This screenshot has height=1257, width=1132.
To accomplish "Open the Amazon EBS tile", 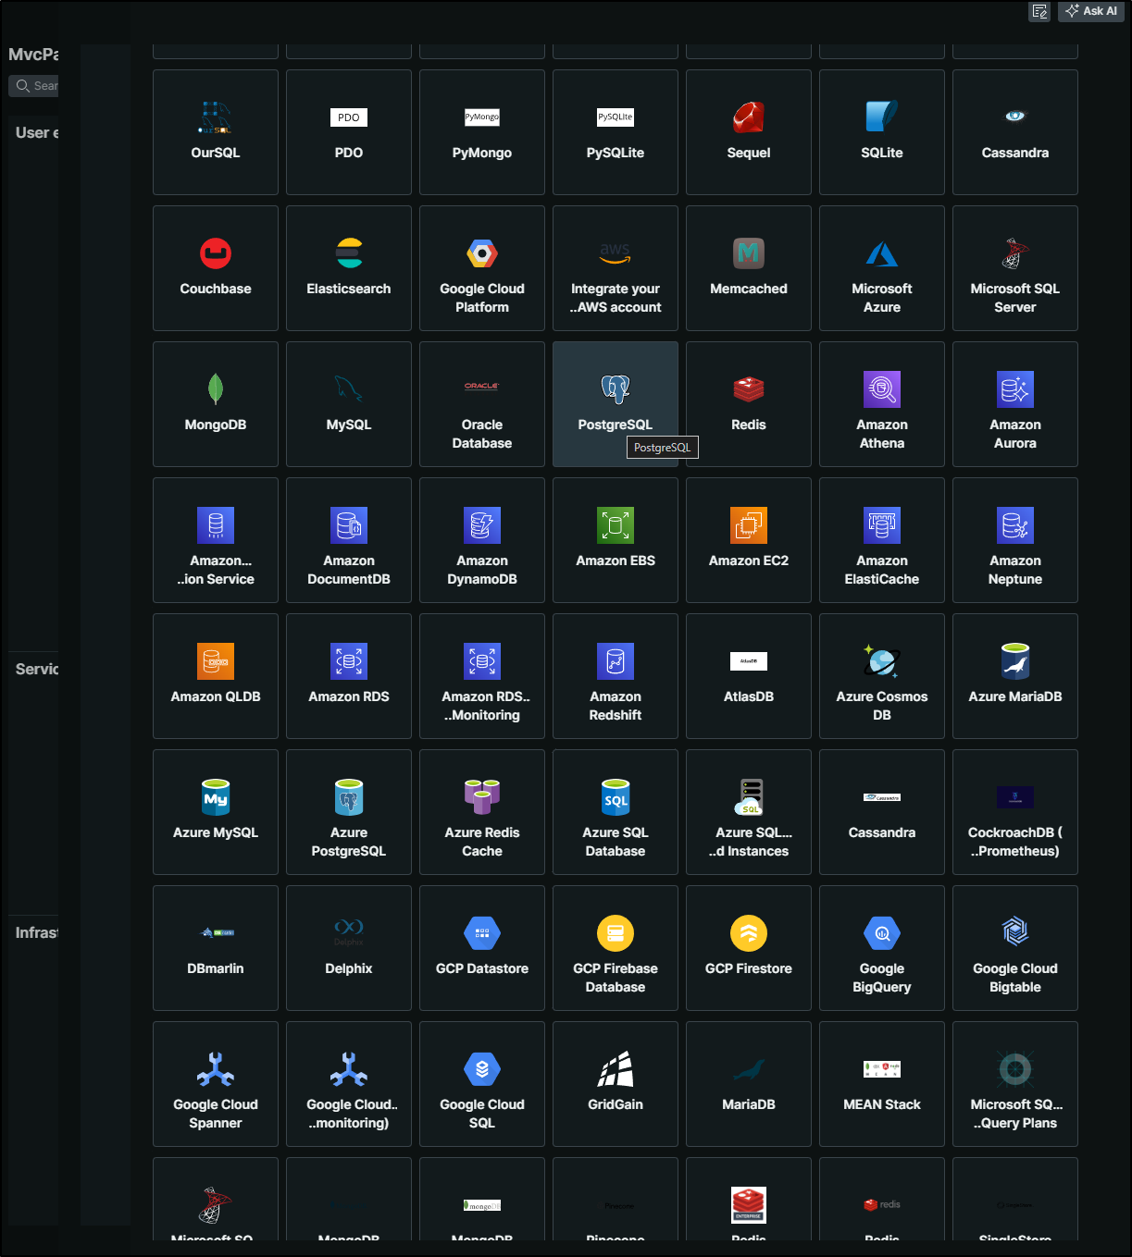I will coord(616,540).
